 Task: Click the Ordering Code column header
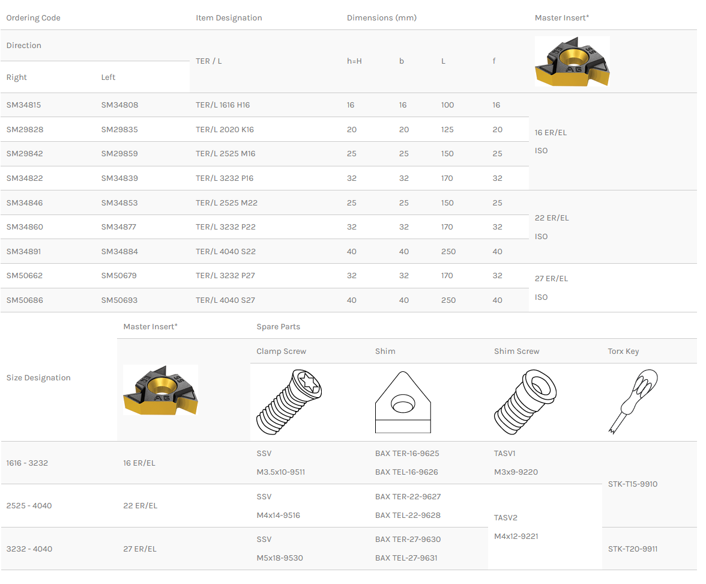tap(33, 18)
